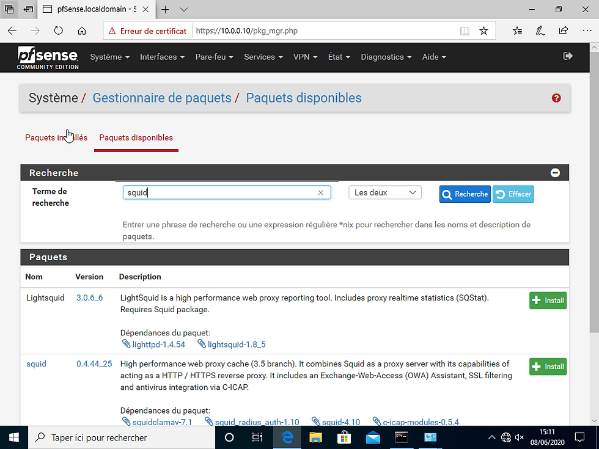Show tabs you've set aside icon
This screenshot has width=599, height=449.
[x=9, y=9]
